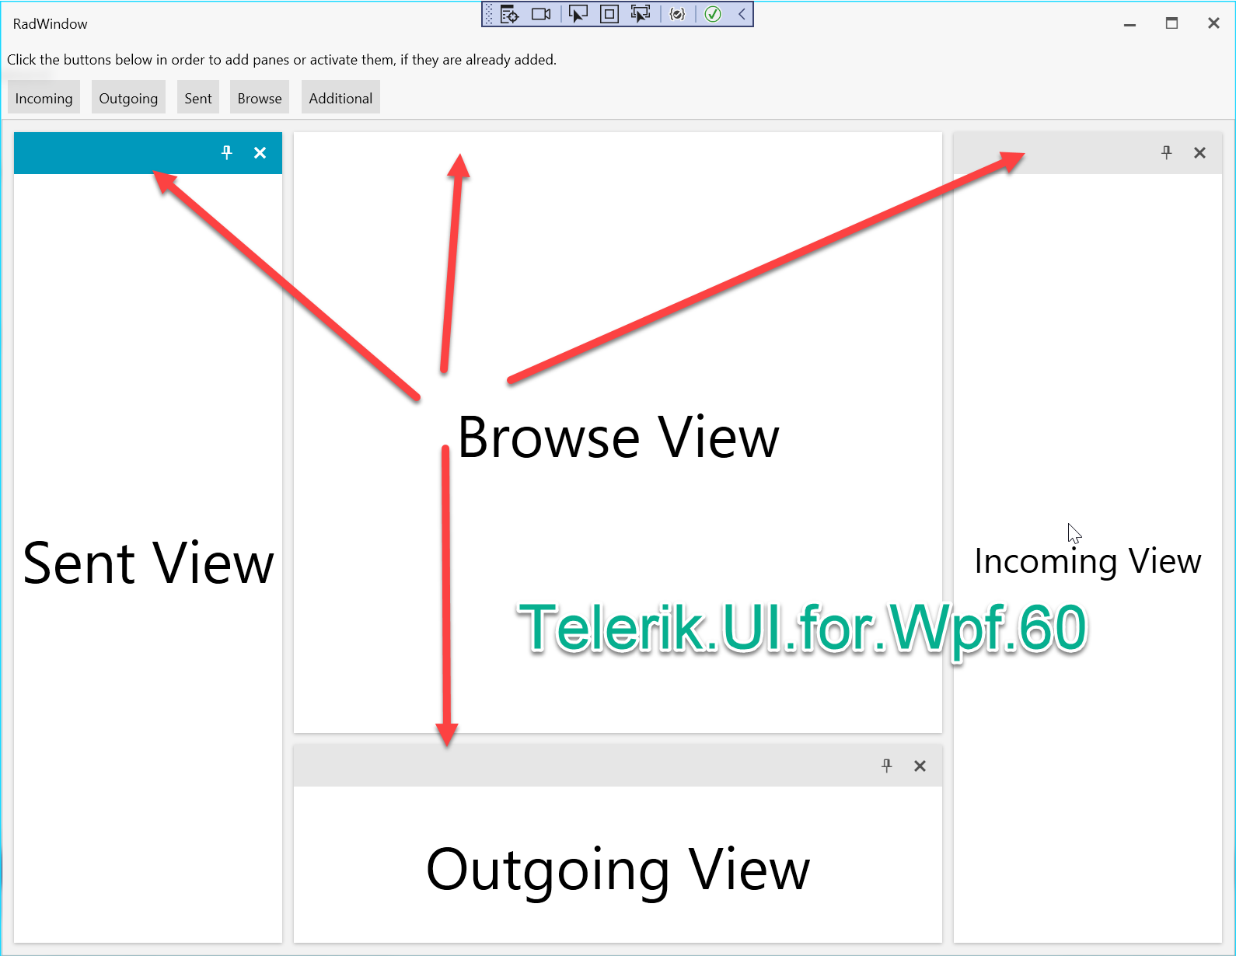
Task: Select the Sent button
Action: coord(198,98)
